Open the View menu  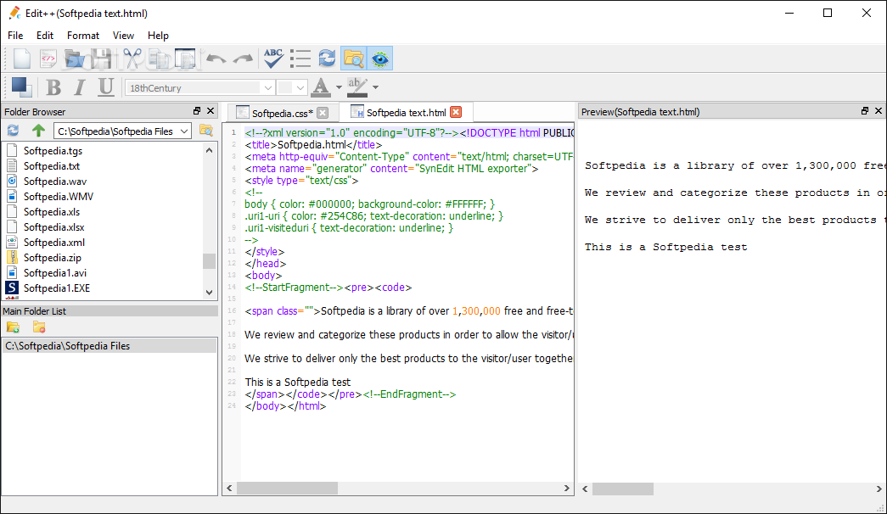tap(123, 35)
